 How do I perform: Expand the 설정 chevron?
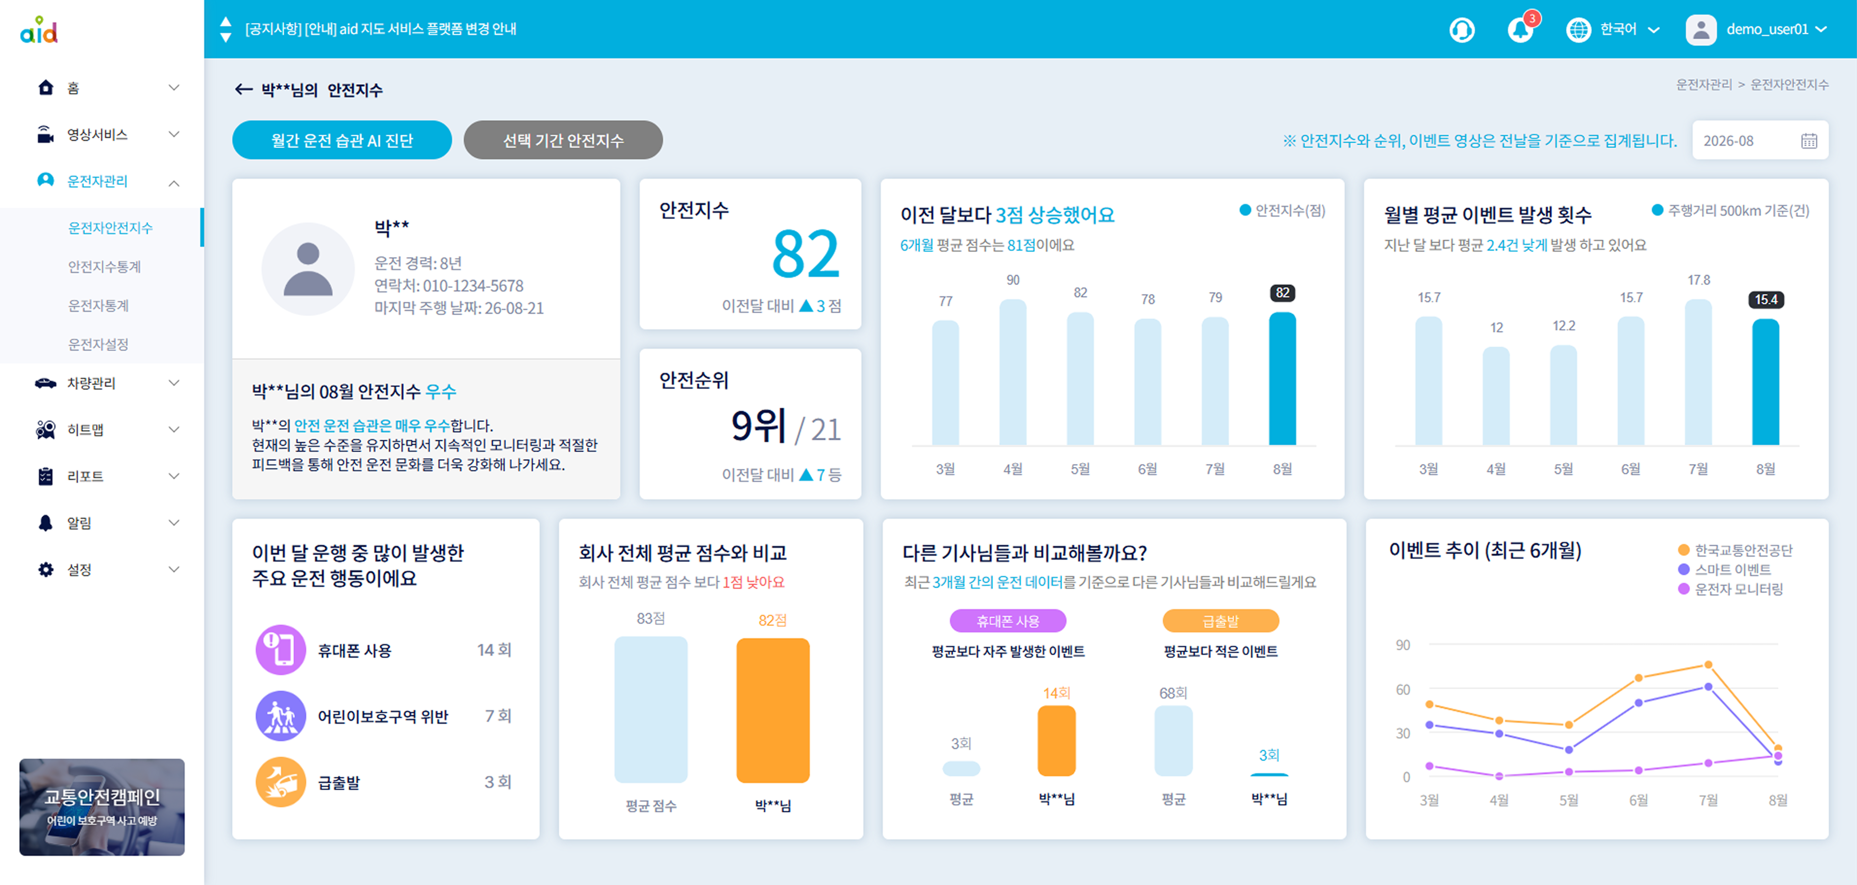pyautogui.click(x=174, y=570)
